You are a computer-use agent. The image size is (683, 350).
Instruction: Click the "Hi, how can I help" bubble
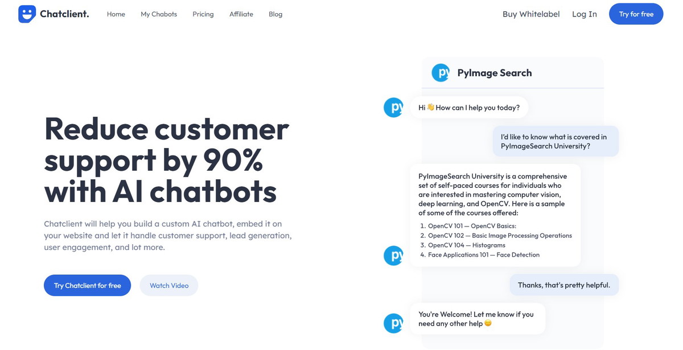[469, 108]
